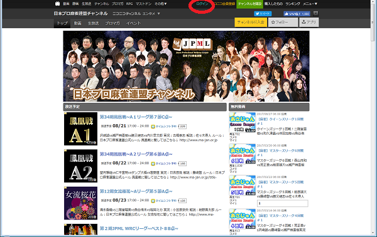Open the 鳳凰戦 A1 thumbnail

click(81, 129)
